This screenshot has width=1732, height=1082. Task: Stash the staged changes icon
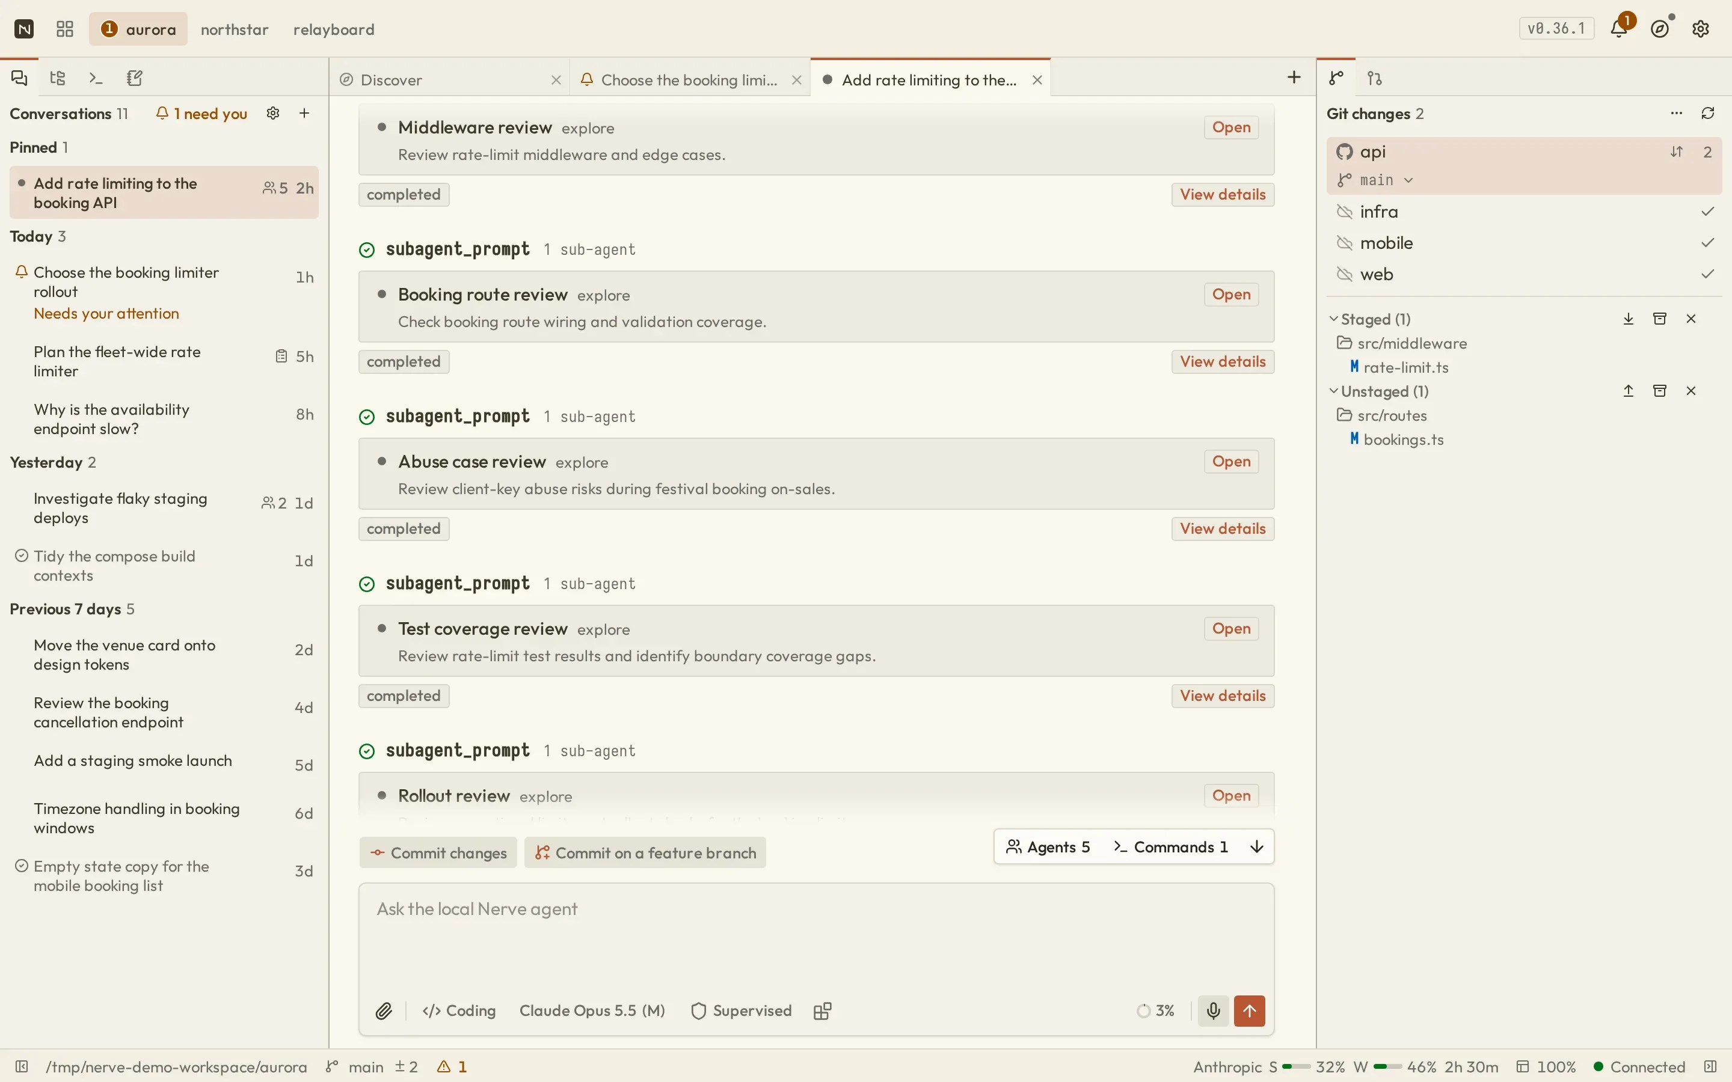pos(1660,319)
